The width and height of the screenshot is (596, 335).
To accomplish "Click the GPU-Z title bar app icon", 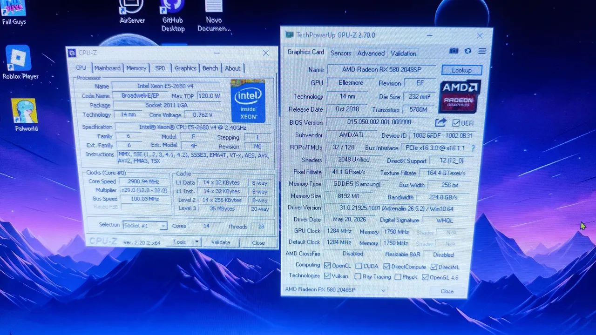I will coord(289,34).
